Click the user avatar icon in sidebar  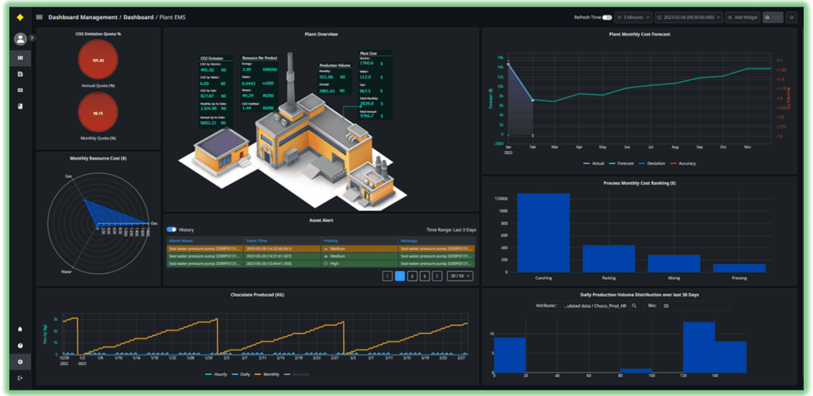point(20,38)
